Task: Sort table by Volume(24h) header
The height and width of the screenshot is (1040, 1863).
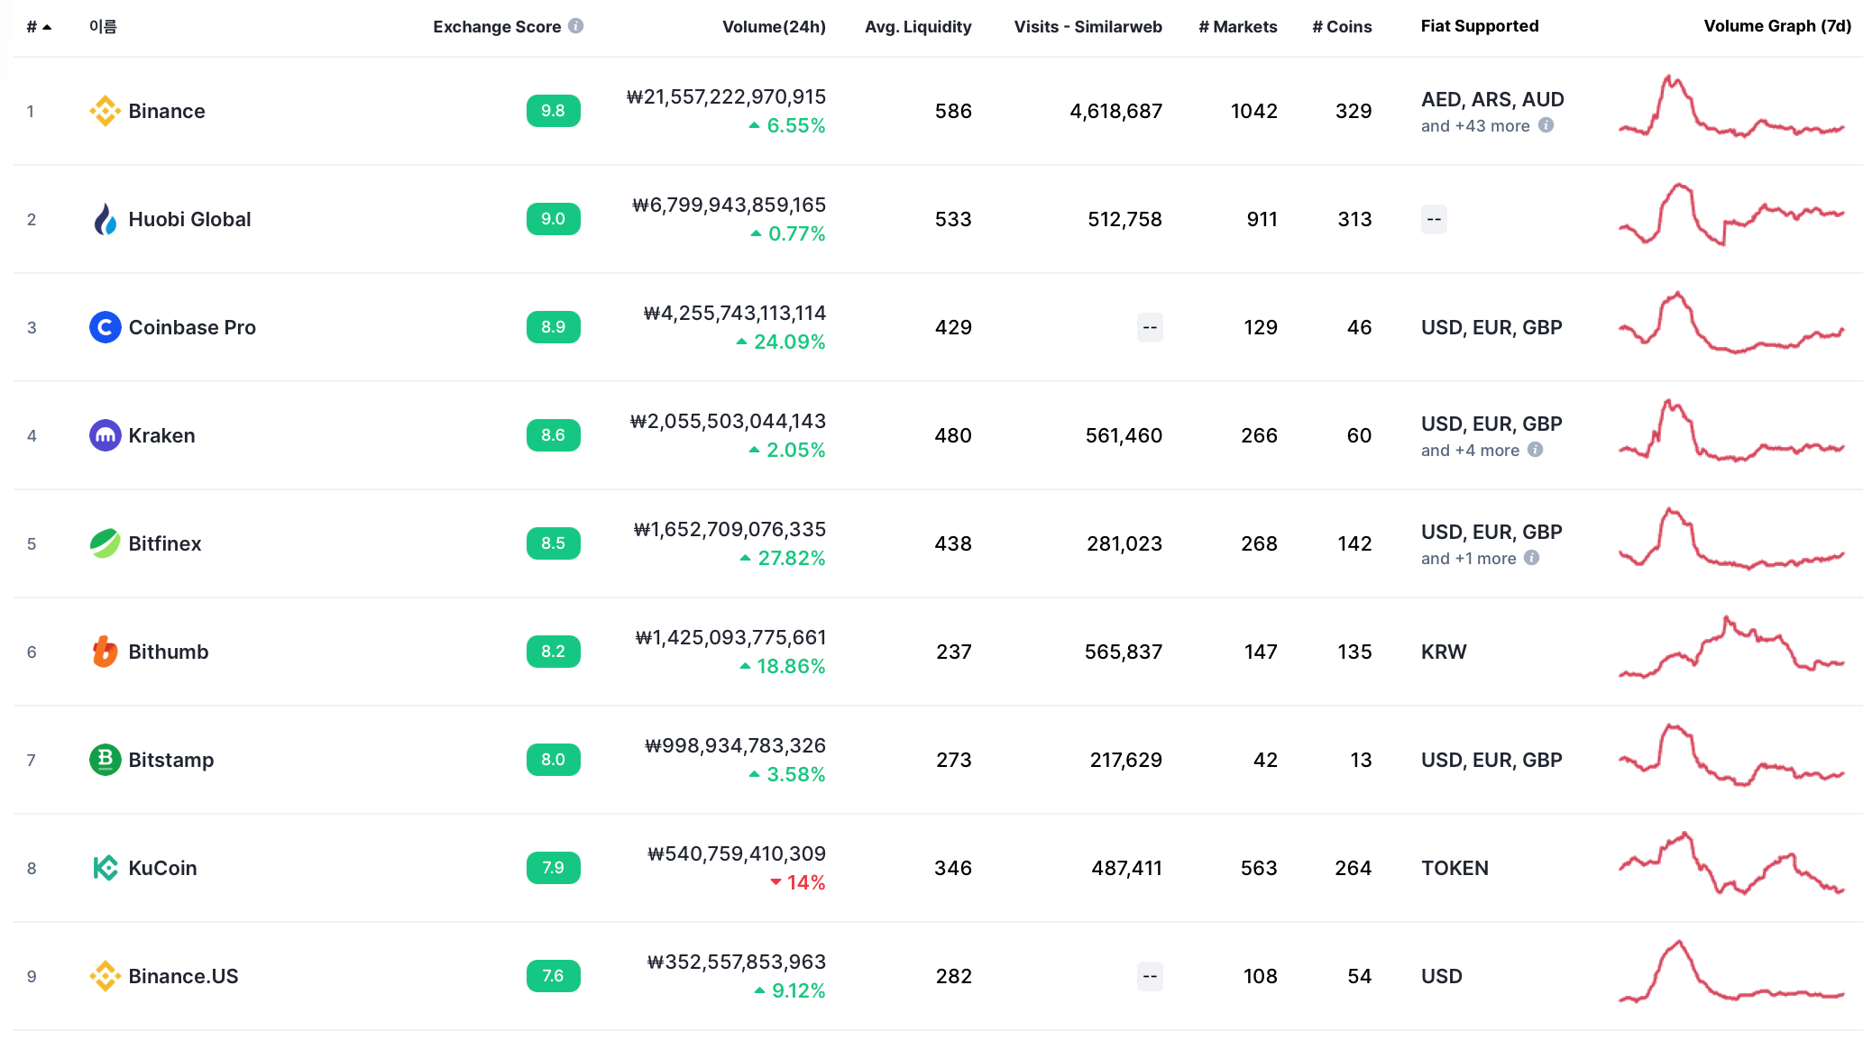Action: [773, 27]
